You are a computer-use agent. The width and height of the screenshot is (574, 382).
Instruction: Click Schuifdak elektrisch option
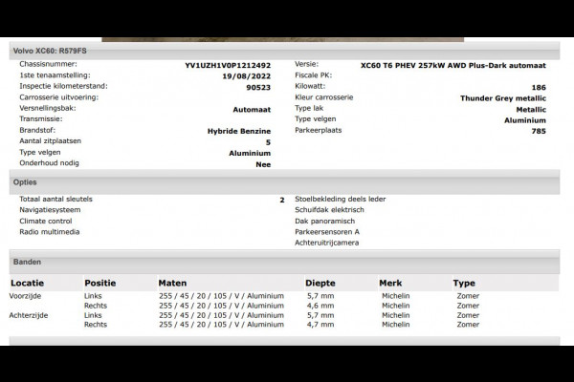[x=329, y=210]
